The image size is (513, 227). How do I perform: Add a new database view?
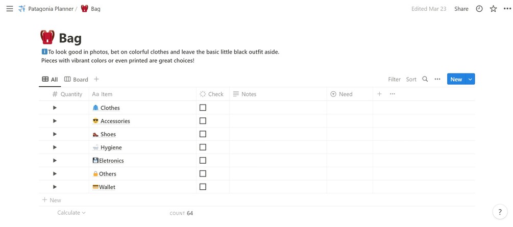[x=96, y=79]
